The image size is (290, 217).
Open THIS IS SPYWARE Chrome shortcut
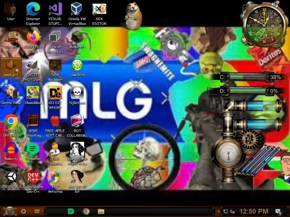(x=11, y=126)
